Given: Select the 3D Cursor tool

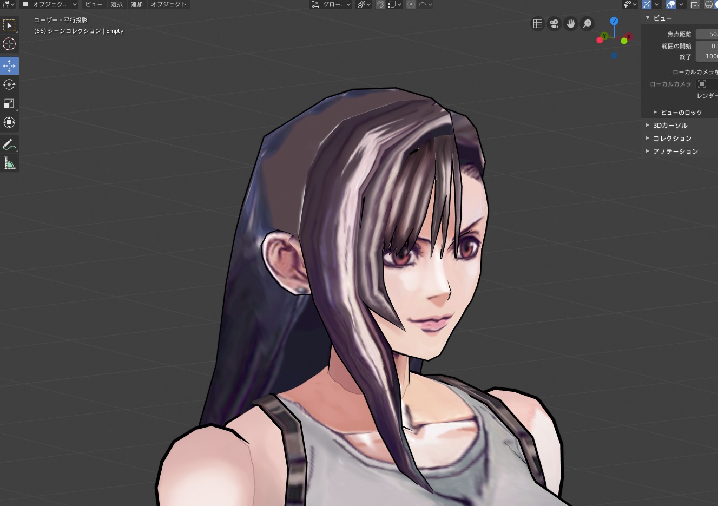Looking at the screenshot, I should coord(9,44).
